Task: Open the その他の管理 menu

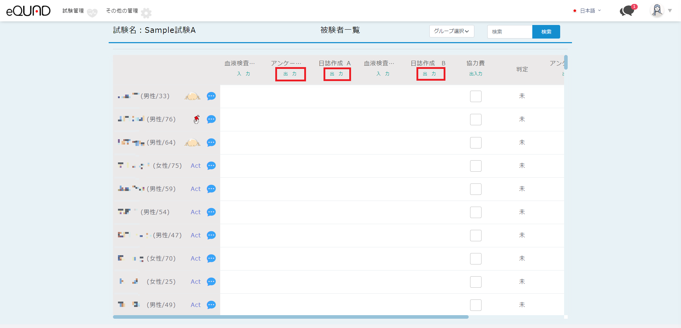Action: [122, 11]
